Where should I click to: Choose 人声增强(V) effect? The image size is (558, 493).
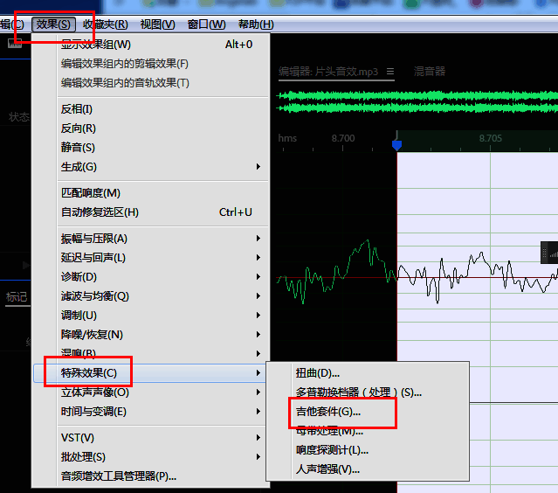point(327,469)
